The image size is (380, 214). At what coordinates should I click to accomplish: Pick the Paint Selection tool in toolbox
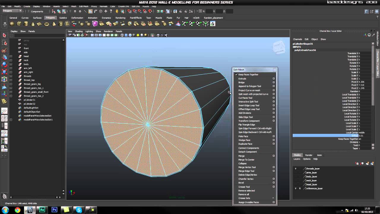4,50
